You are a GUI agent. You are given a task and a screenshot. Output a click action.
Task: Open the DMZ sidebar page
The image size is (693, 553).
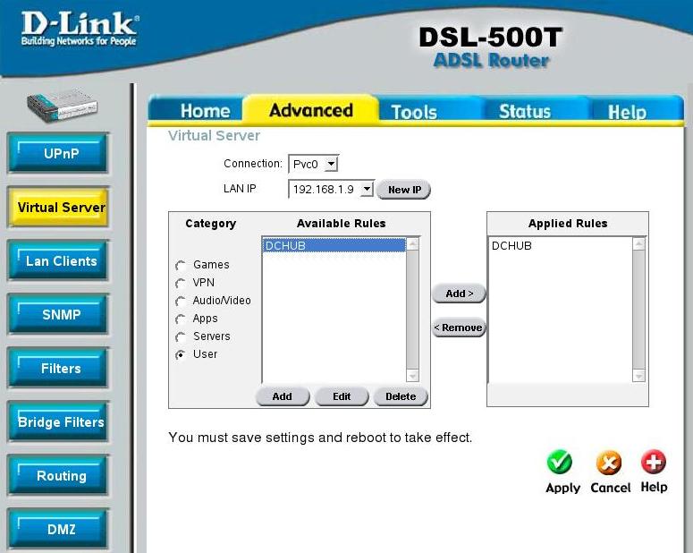[x=58, y=529]
